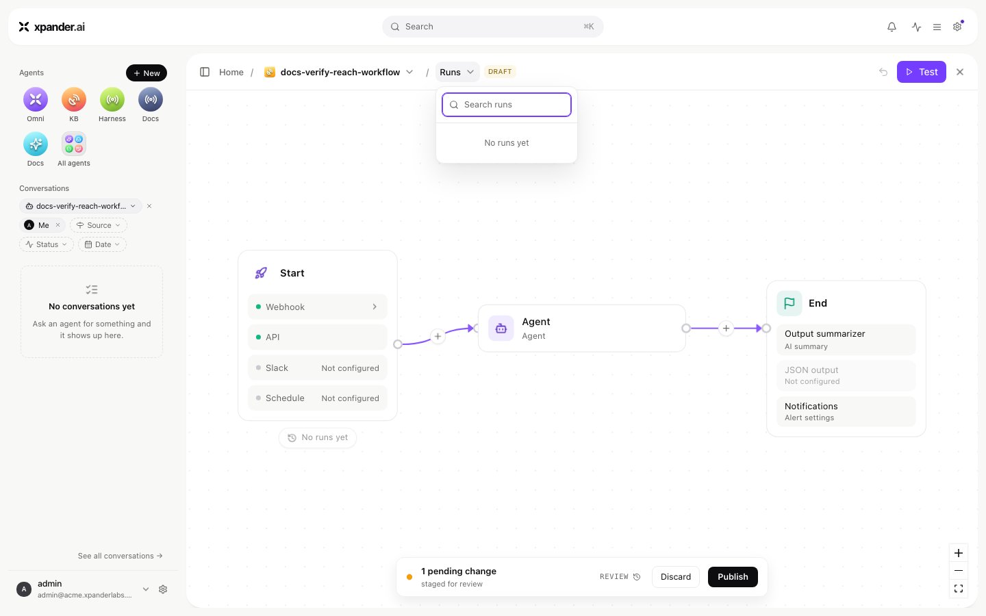Close the workflow editor with the X
Image resolution: width=986 pixels, height=616 pixels.
point(960,72)
